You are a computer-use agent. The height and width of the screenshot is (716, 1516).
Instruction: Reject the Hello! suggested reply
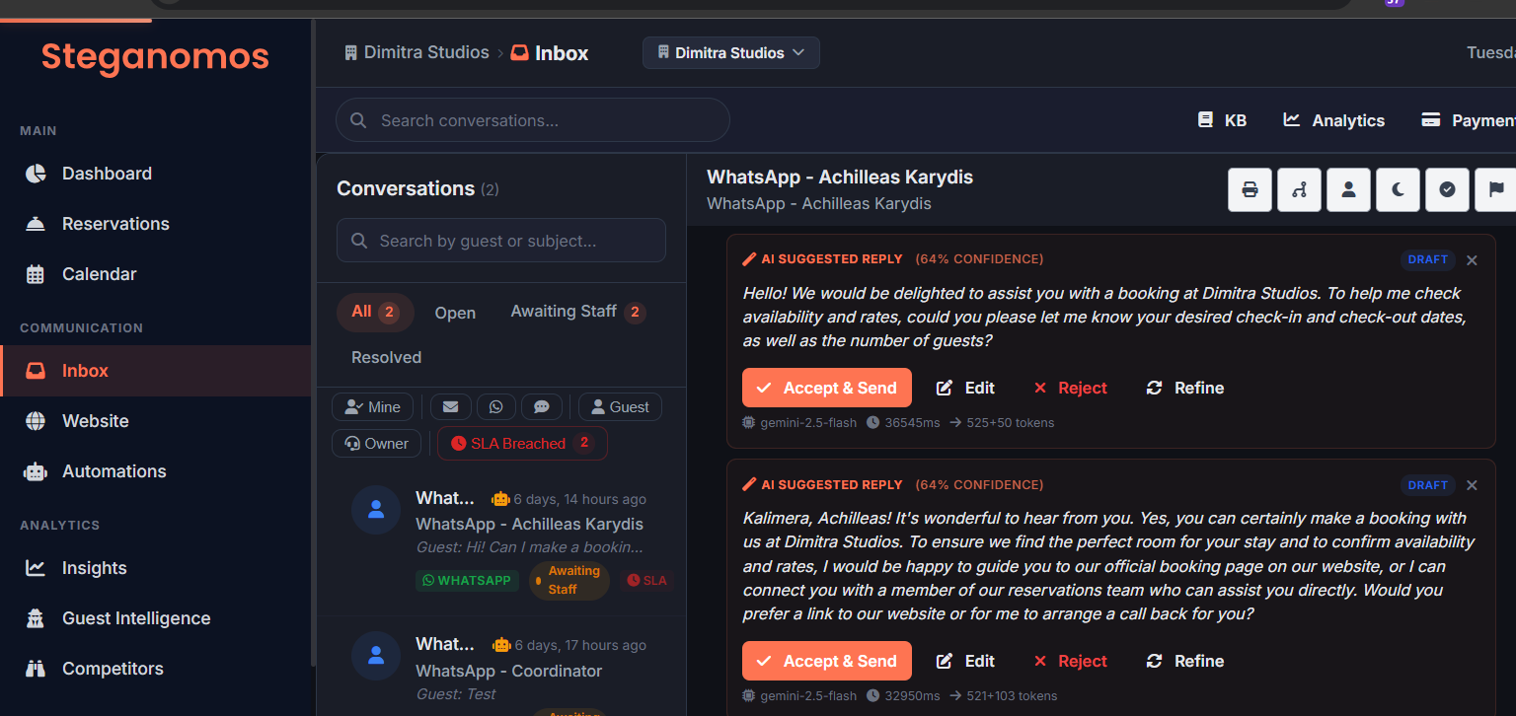click(x=1071, y=388)
